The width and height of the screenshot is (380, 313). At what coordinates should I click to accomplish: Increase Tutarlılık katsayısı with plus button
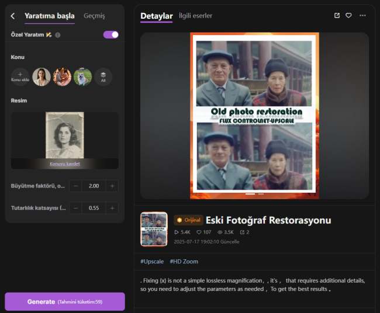click(x=112, y=208)
